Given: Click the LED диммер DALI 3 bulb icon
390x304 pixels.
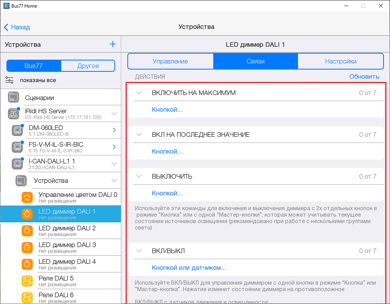Looking at the screenshot, I should (27, 247).
